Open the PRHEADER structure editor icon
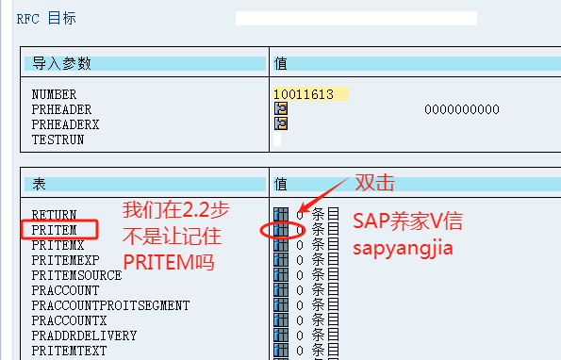 click(281, 108)
